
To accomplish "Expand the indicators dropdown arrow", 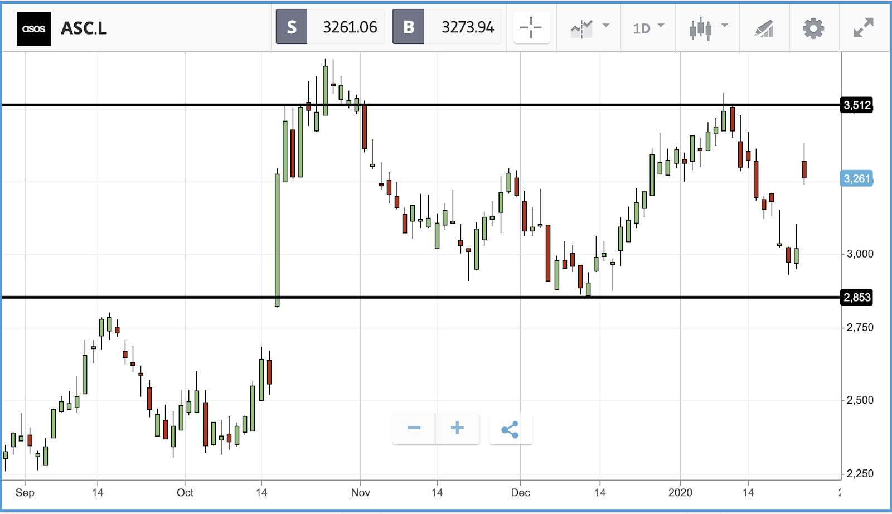I will [x=606, y=26].
